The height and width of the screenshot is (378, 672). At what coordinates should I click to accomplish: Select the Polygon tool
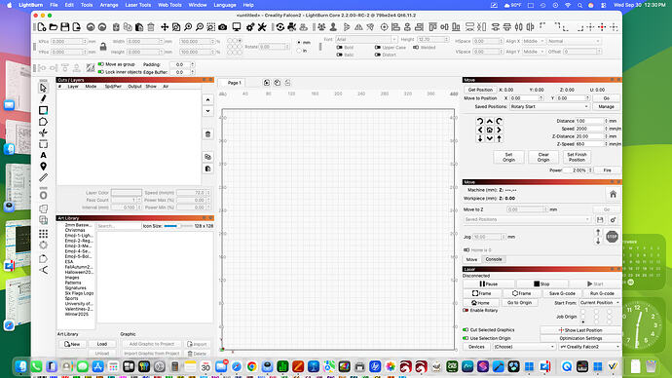pos(43,122)
